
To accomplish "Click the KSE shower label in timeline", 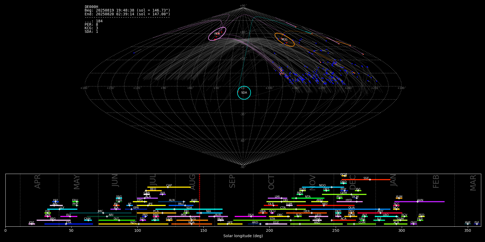I will point(32,223).
